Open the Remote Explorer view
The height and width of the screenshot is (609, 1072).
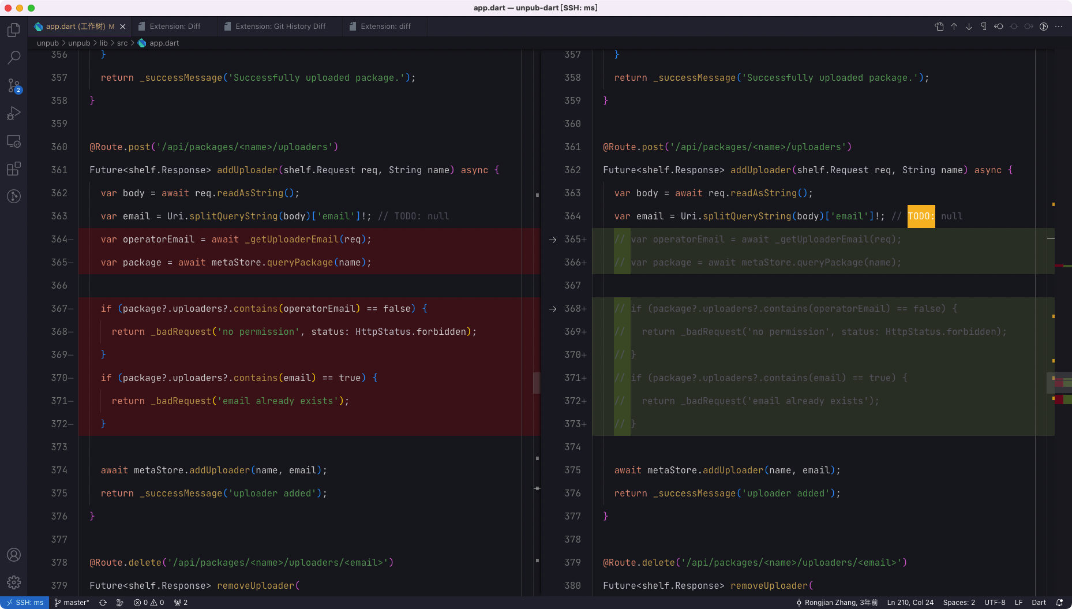(x=14, y=141)
